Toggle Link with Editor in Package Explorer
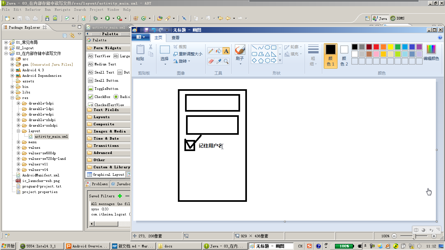 coord(72,35)
